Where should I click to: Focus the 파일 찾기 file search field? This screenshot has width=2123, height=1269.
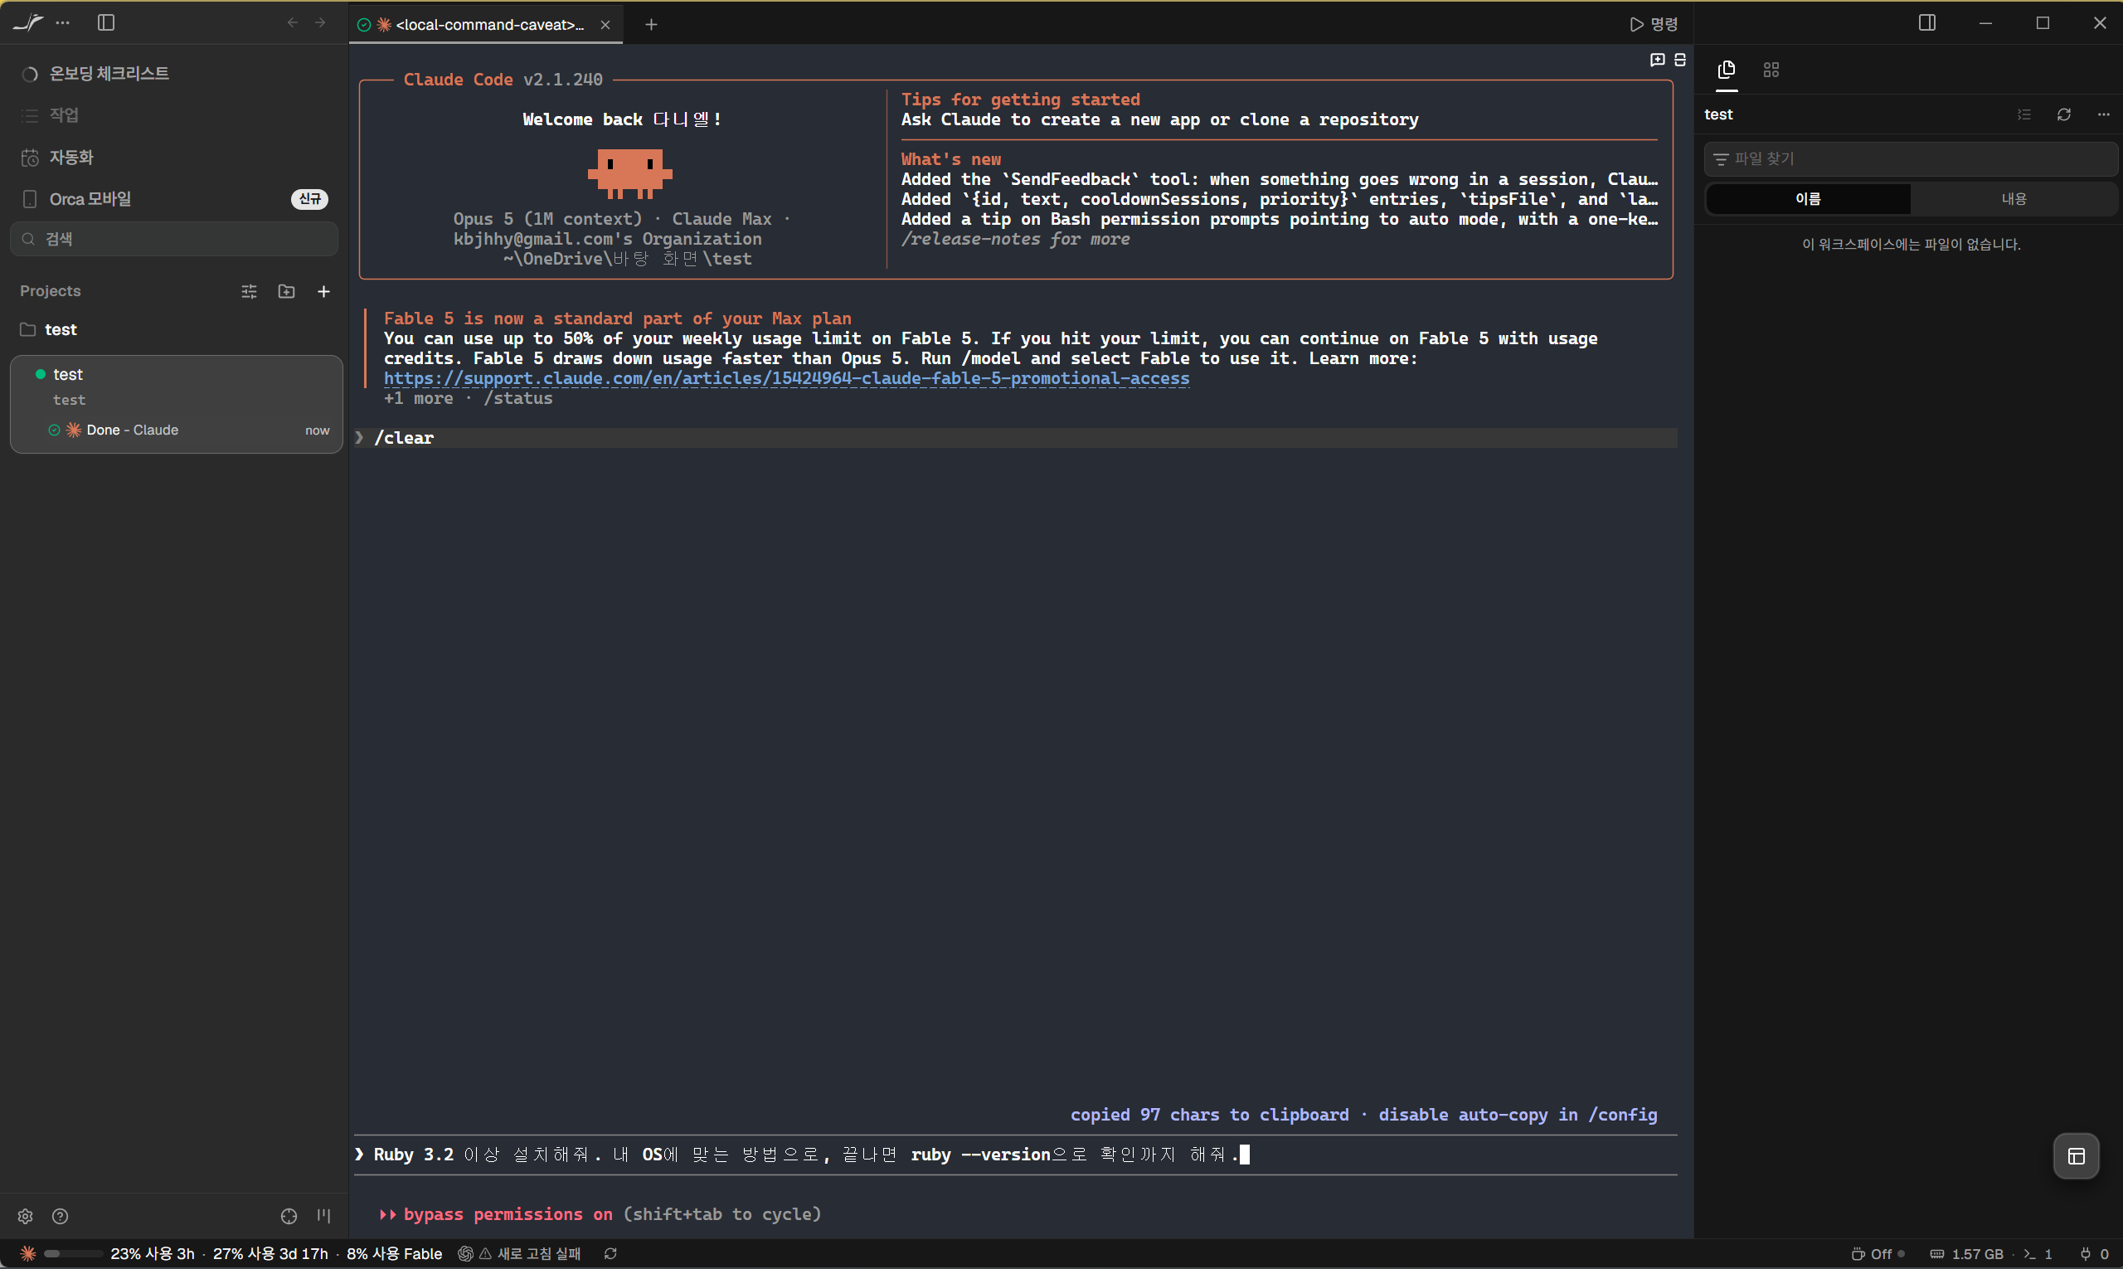1910,159
